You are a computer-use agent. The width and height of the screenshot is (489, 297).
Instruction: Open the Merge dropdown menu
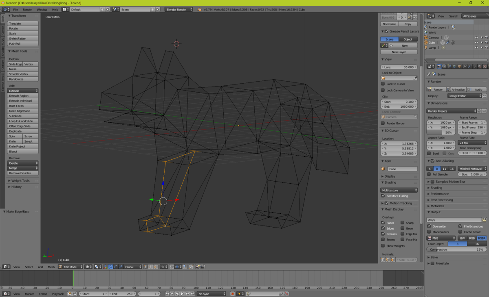pyautogui.click(x=23, y=168)
